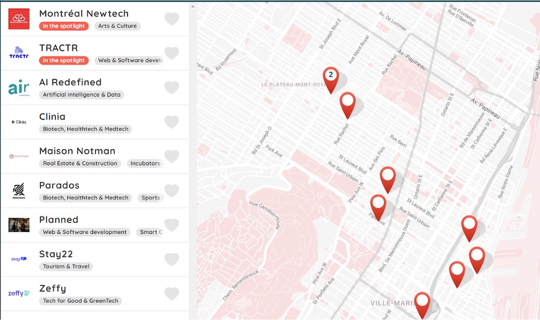Click the Montréal Newtech red logo
The image size is (540, 320).
[x=19, y=19]
